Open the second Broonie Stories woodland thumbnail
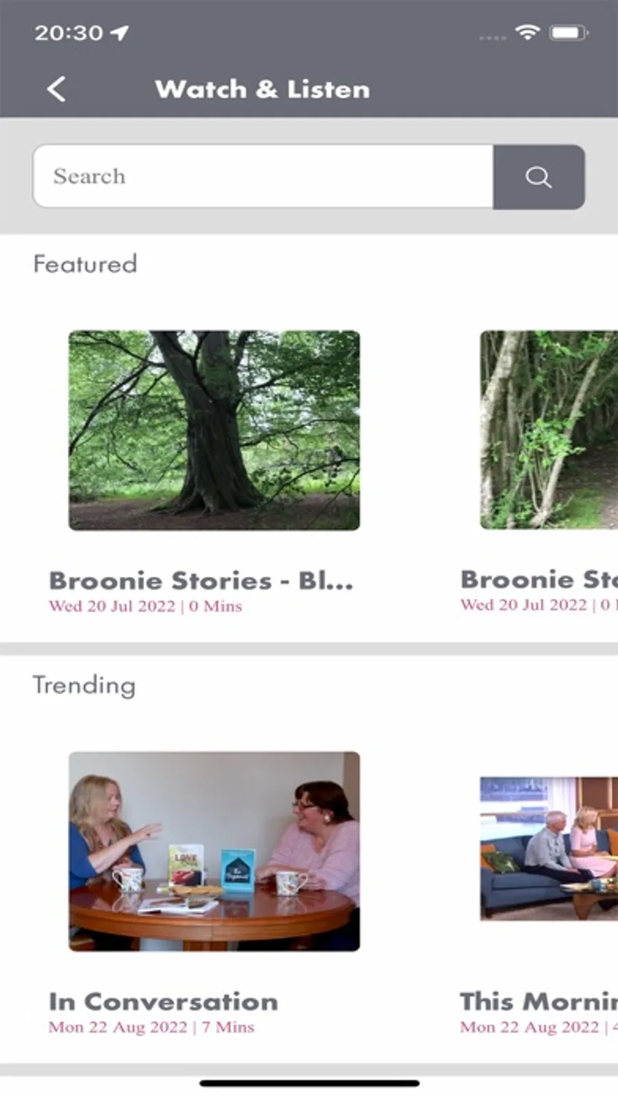Image resolution: width=618 pixels, height=1097 pixels. [549, 430]
